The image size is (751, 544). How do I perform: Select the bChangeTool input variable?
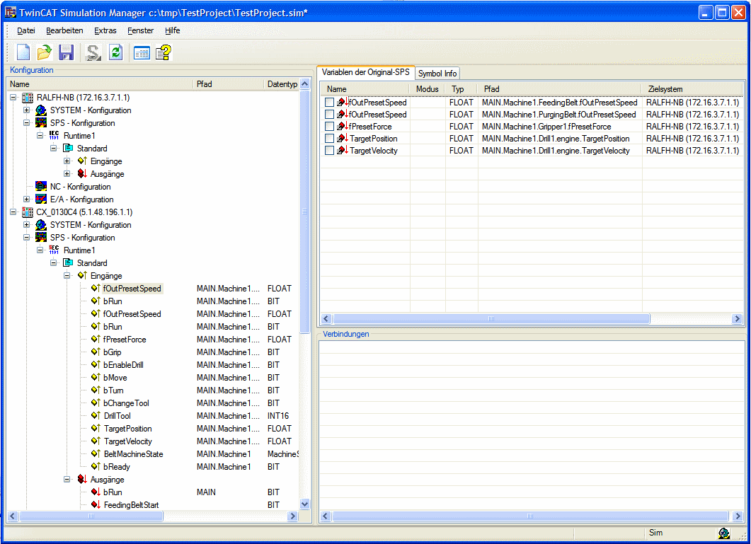tap(126, 403)
